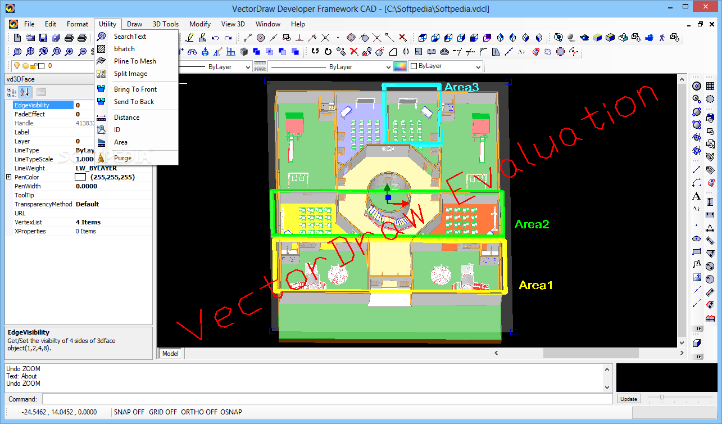This screenshot has width=722, height=424.
Task: Click the insert image icon in right toolbar
Action: pyautogui.click(x=697, y=277)
